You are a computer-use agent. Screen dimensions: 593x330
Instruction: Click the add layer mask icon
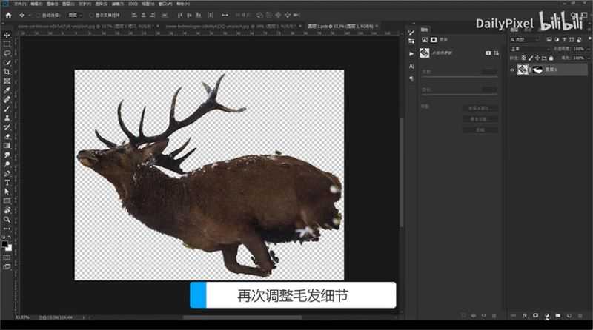[535, 316]
